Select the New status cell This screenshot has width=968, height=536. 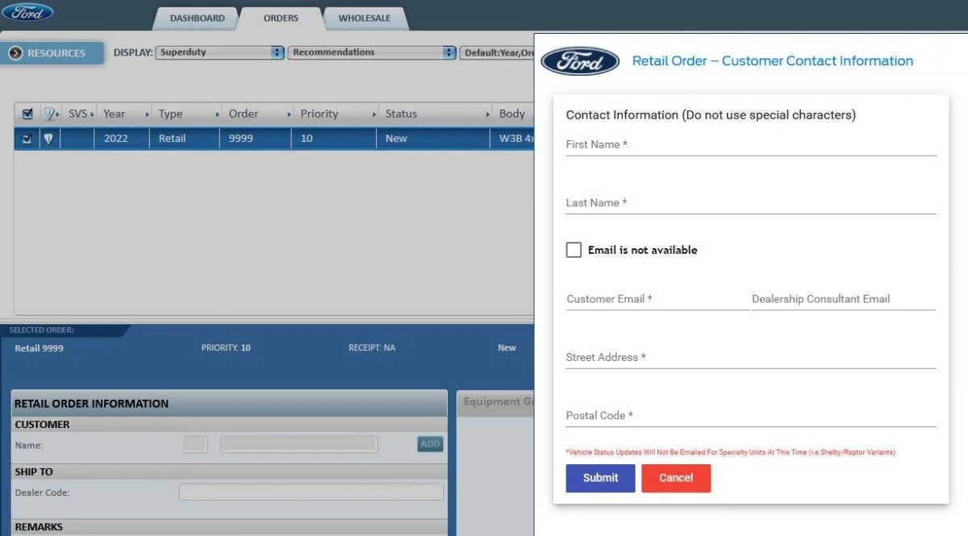[434, 139]
